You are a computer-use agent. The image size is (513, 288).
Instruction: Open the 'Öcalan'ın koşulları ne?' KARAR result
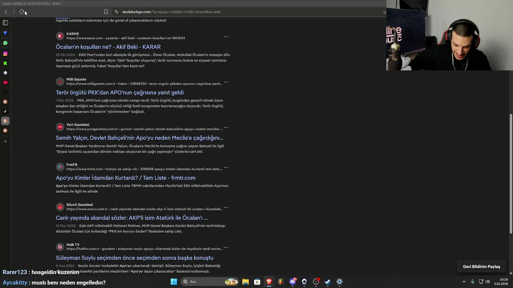(x=108, y=47)
